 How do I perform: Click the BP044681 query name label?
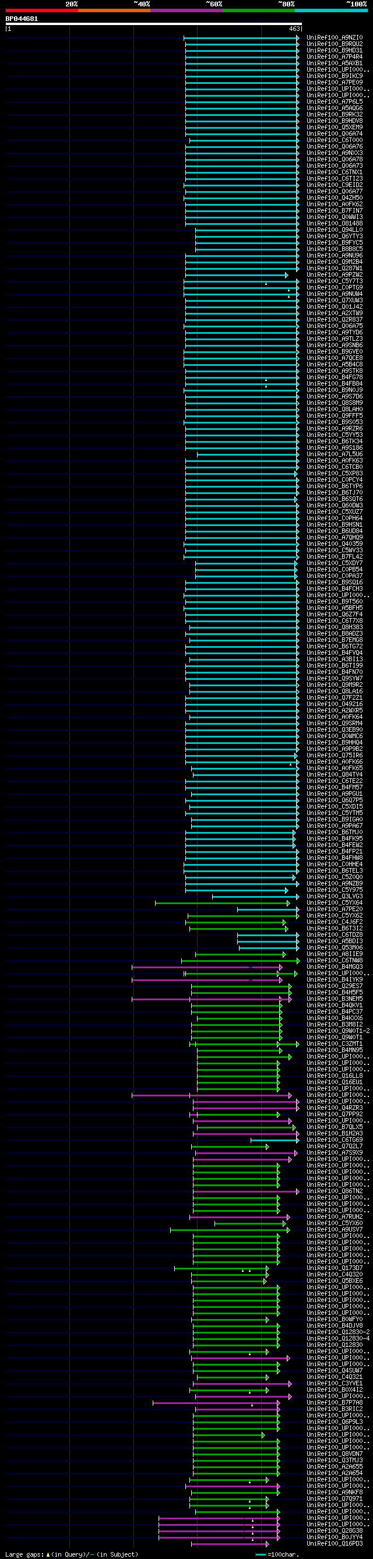[x=22, y=19]
